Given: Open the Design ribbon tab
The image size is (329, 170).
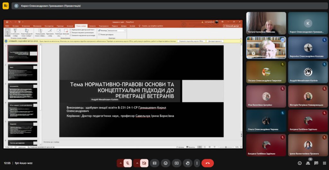Looking at the screenshot, I should pyautogui.click(x=49, y=26).
